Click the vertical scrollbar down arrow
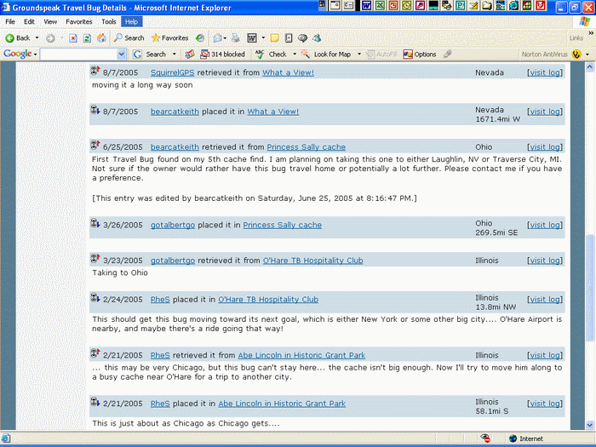 590,425
